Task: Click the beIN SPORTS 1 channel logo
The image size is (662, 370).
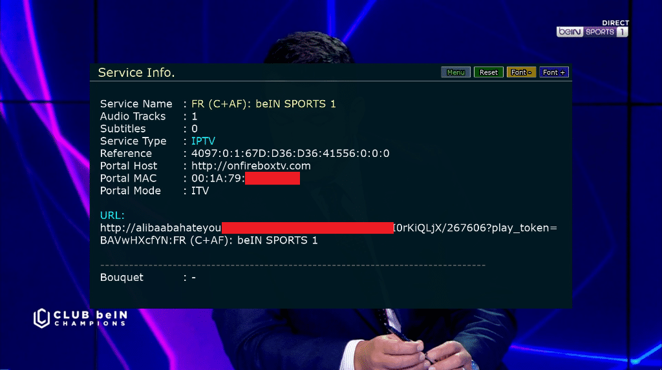Action: (x=592, y=32)
